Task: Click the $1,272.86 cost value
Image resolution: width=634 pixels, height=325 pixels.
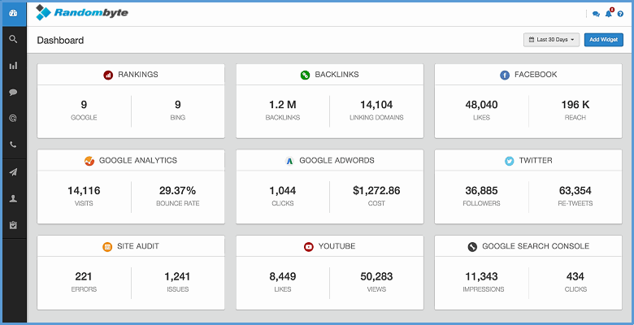Action: coord(376,190)
